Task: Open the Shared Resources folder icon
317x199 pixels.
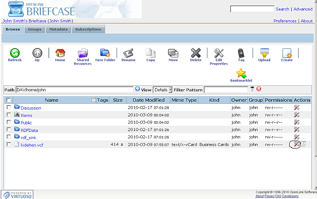Action: [x=82, y=53]
